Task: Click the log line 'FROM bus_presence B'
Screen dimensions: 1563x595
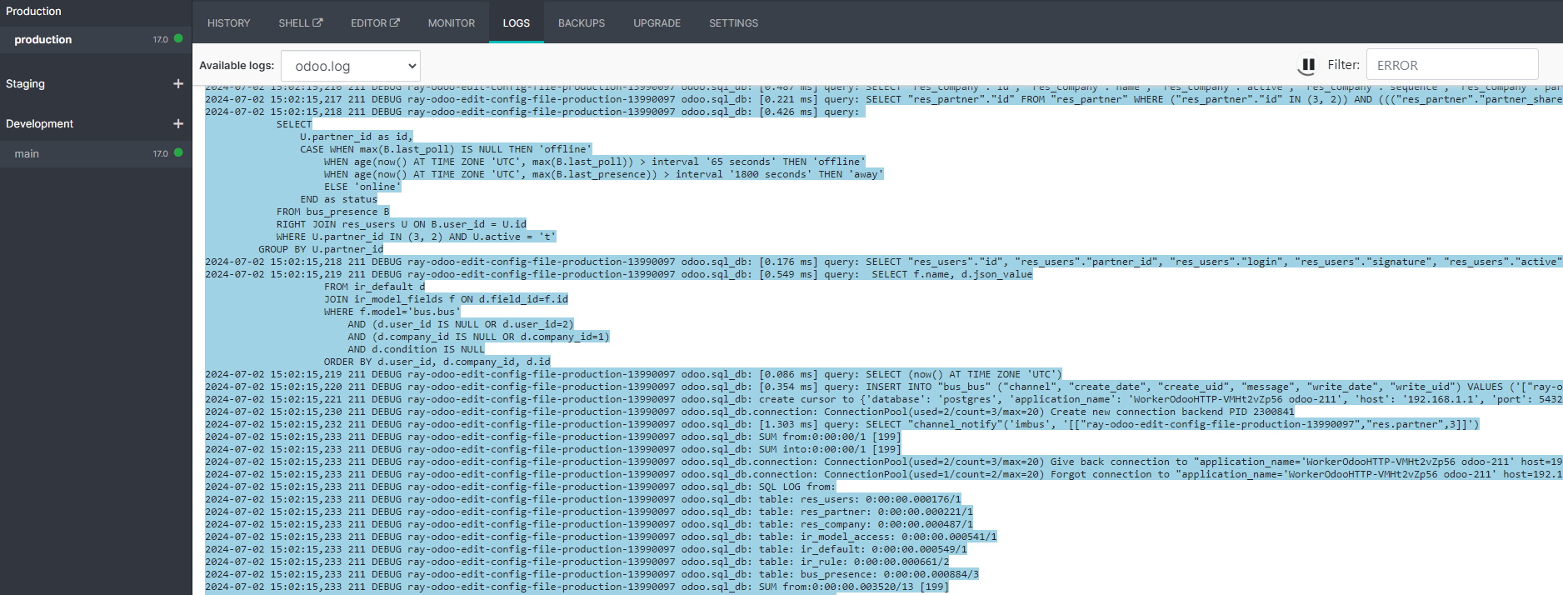Action: tap(333, 212)
